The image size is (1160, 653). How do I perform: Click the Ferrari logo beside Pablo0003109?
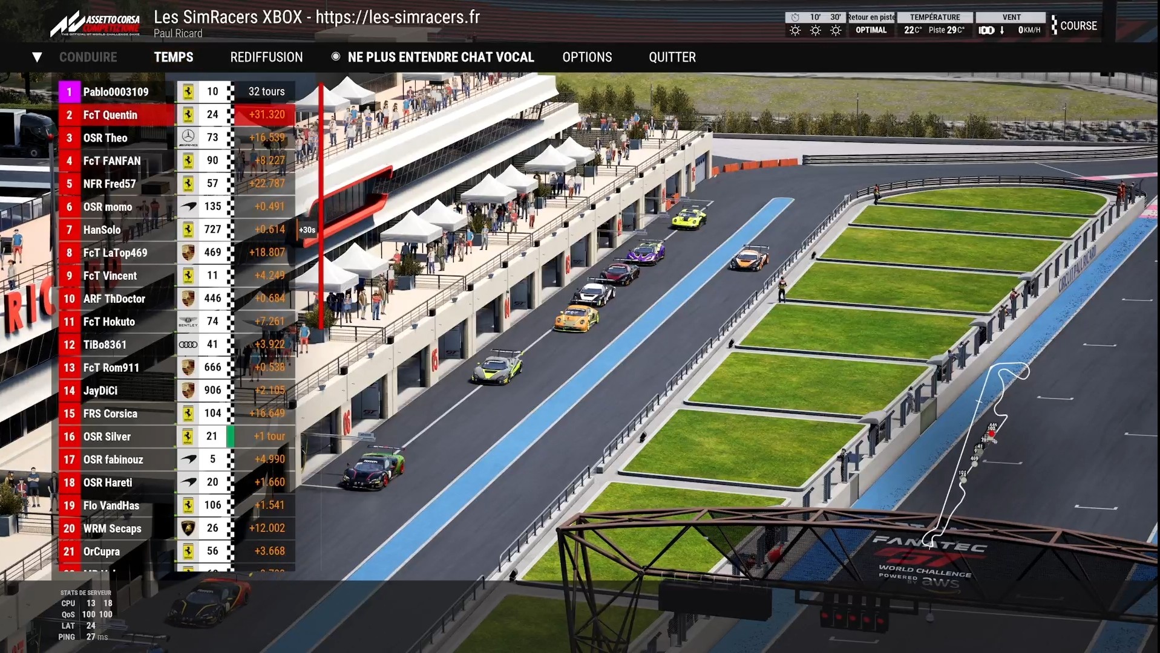188,91
